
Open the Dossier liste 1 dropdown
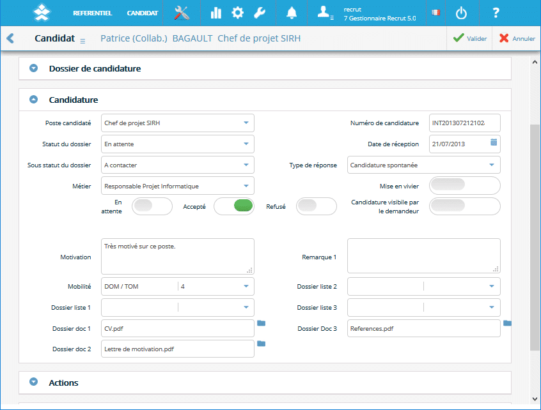click(x=178, y=307)
